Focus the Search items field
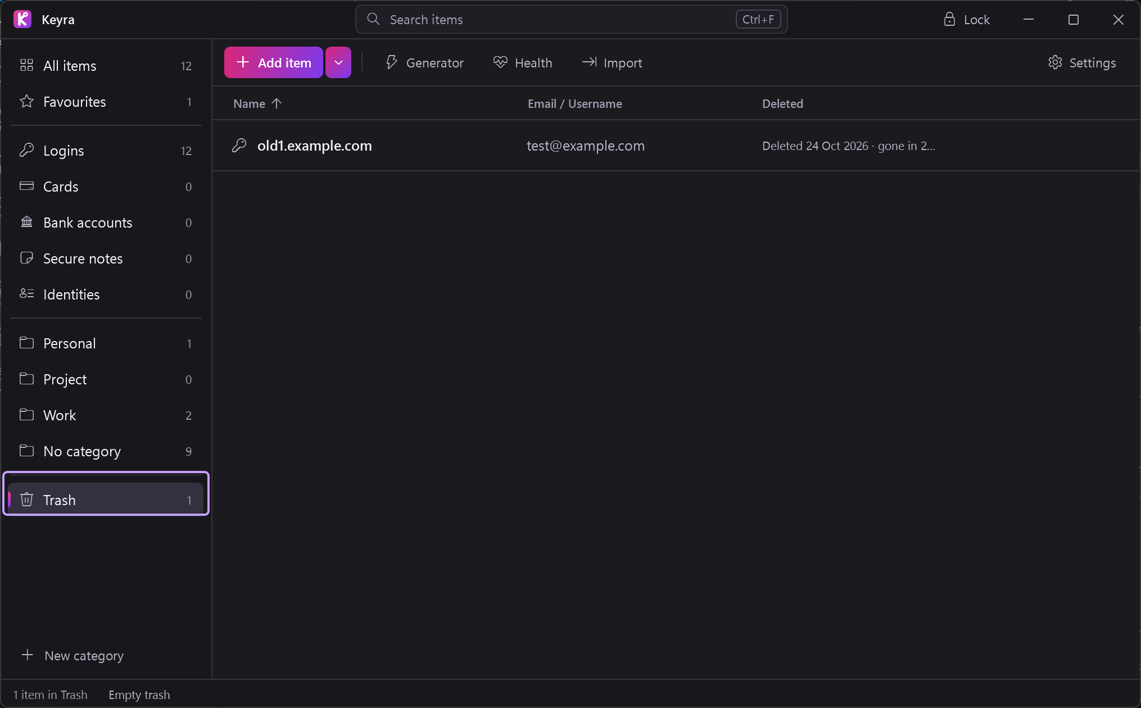1141x708 pixels. 571,20
